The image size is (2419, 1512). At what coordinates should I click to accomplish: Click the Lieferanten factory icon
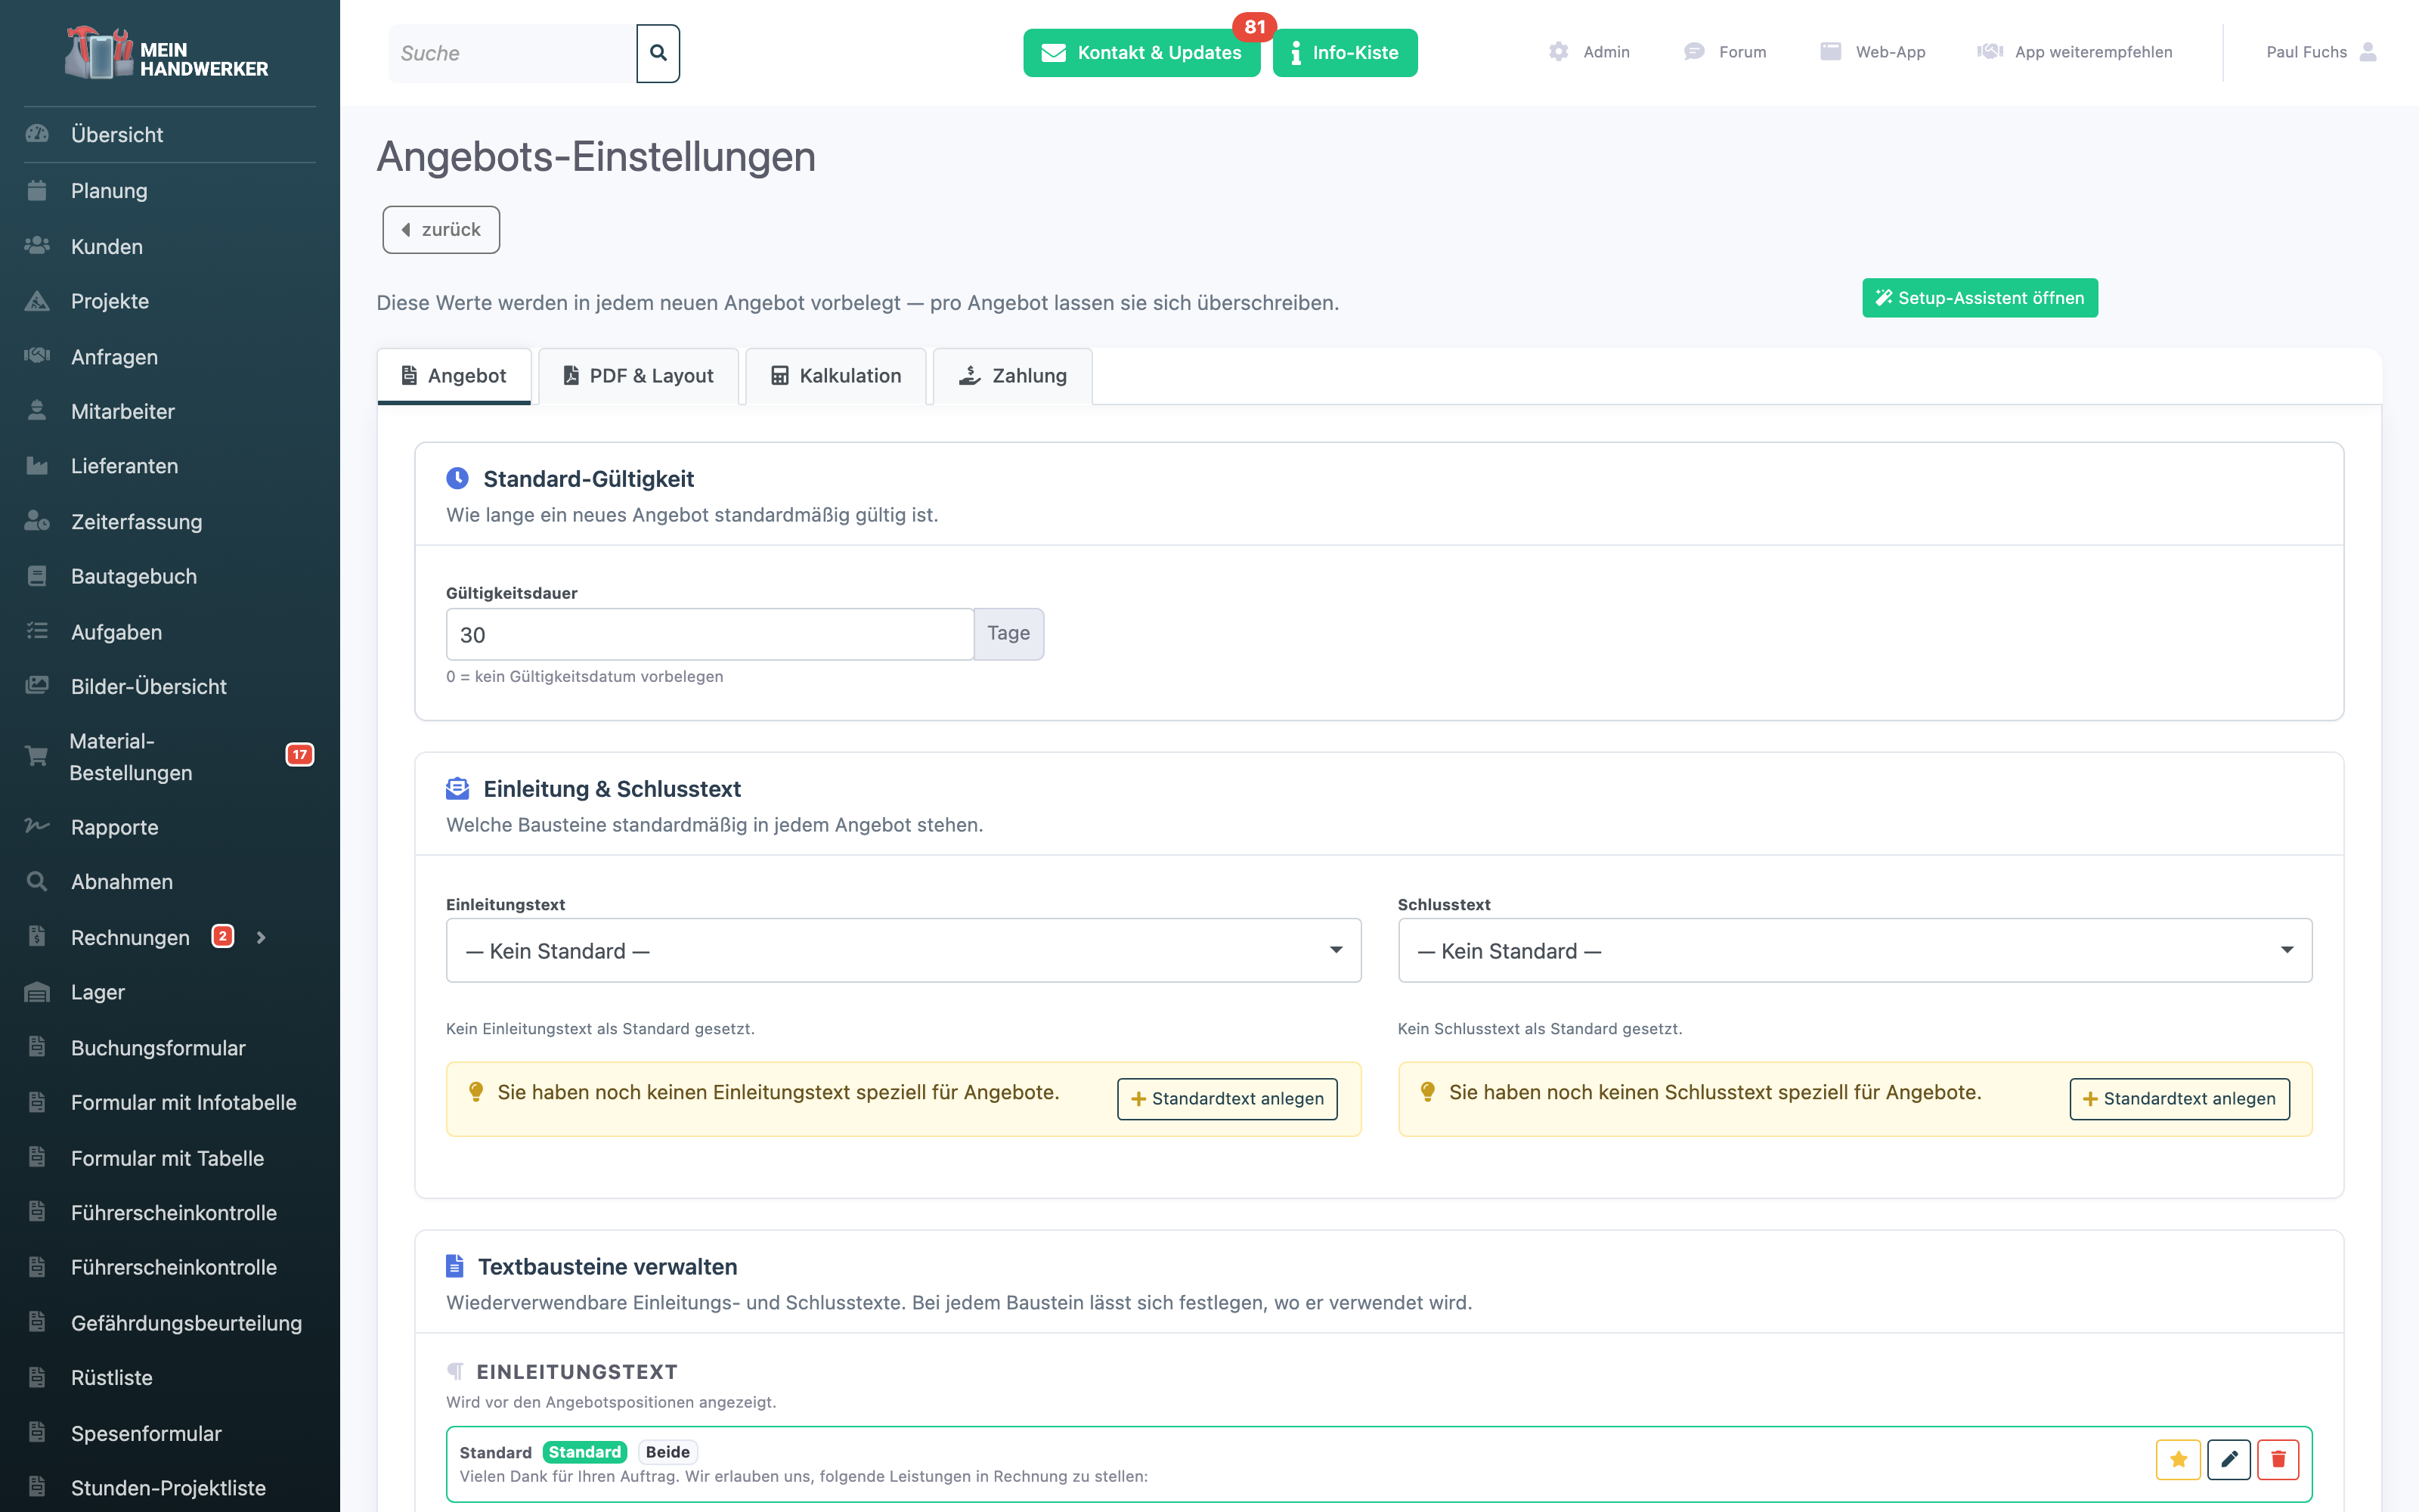click(x=37, y=466)
